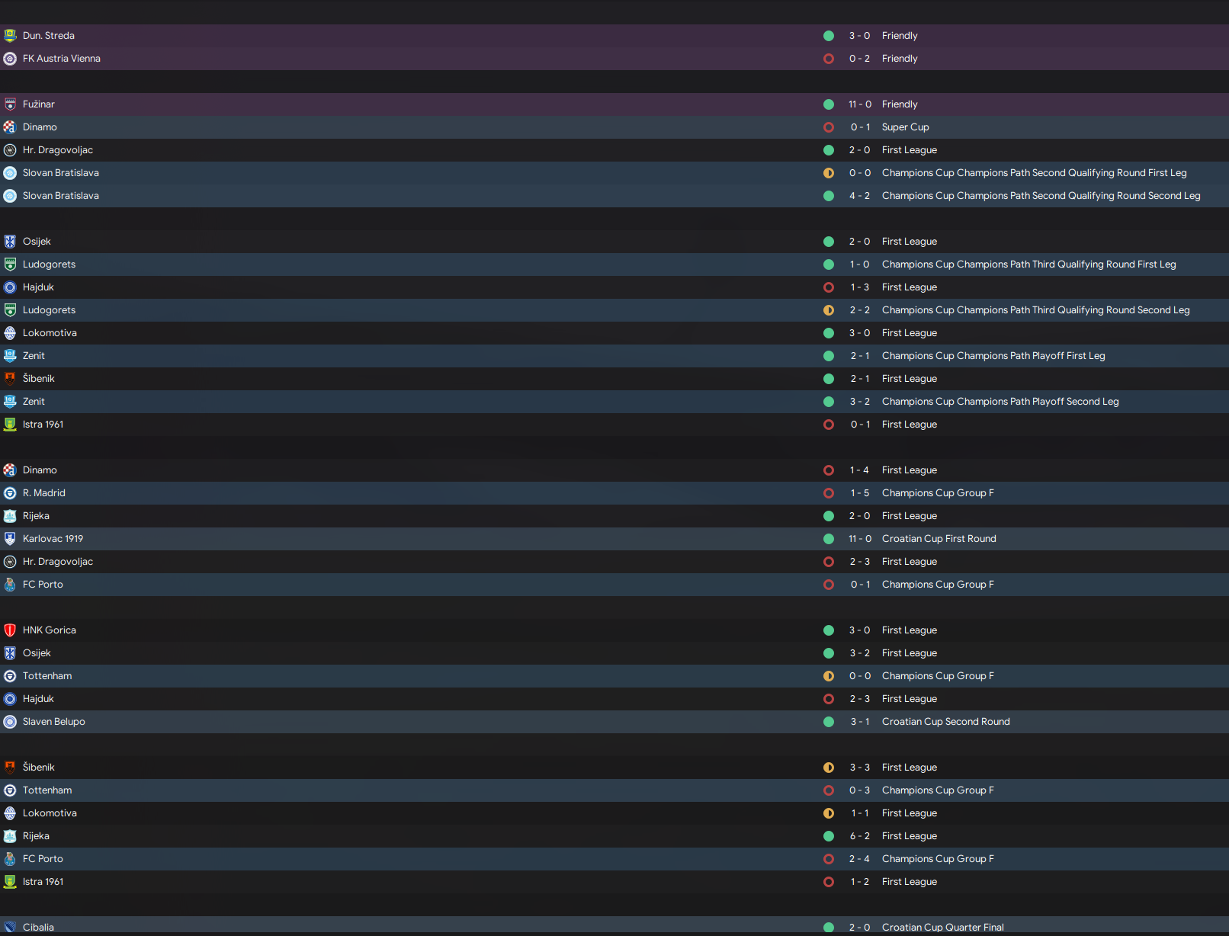The width and height of the screenshot is (1229, 936).
Task: Click the Cibalia club badge
Action: 10,927
